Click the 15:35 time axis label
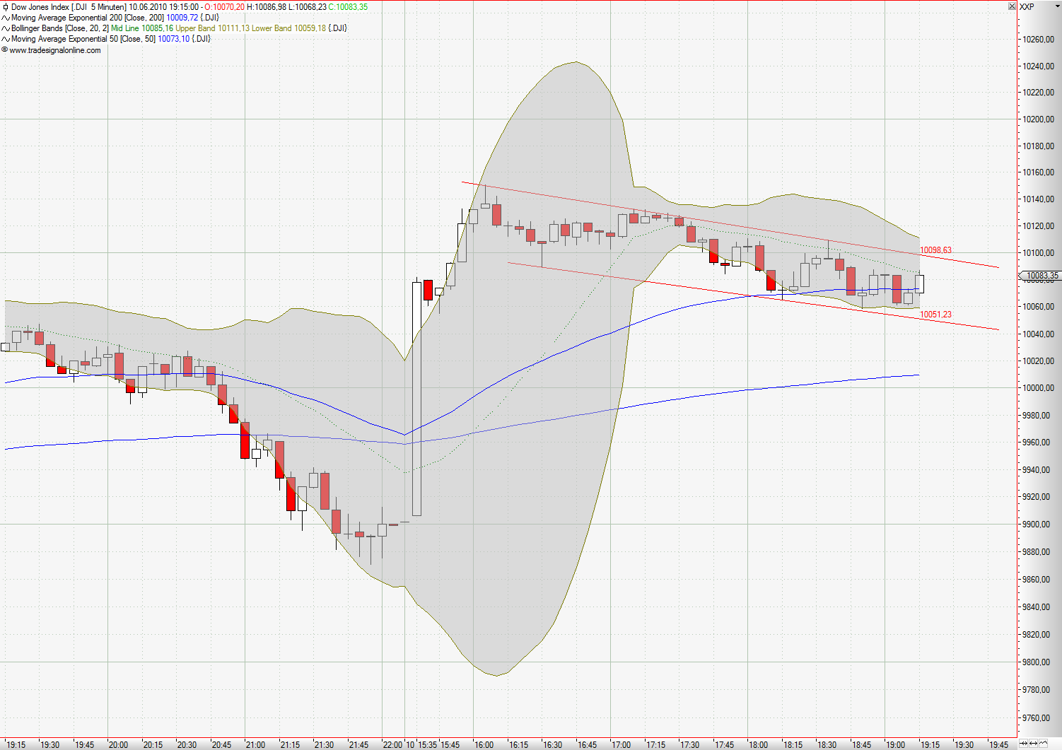This screenshot has width=1062, height=750. 427,744
